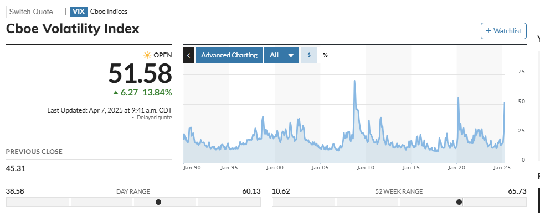Click the 52 WEEK RANGE marker dot

459,202
